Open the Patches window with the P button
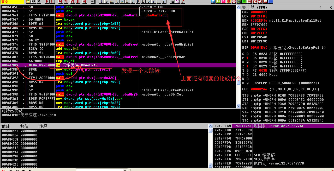334x171 pixels. (137, 2)
